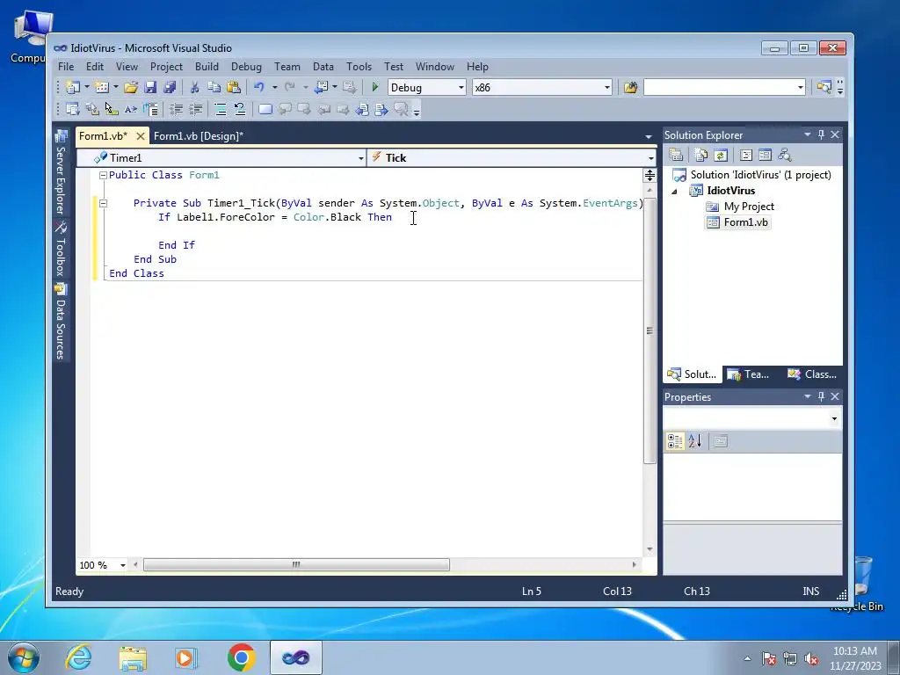The height and width of the screenshot is (675, 900).
Task: Open Google Chrome from the taskbar
Action: coord(241,657)
